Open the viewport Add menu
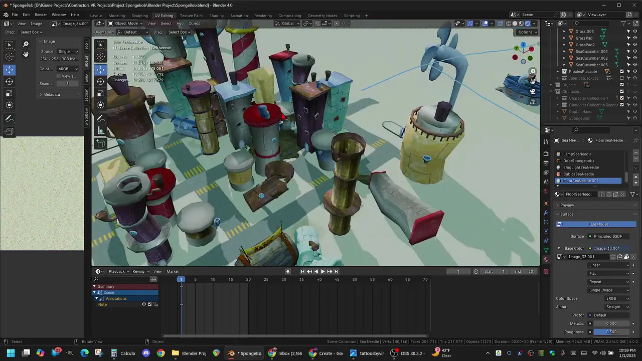Screen dimensions: 642x361 point(180,24)
